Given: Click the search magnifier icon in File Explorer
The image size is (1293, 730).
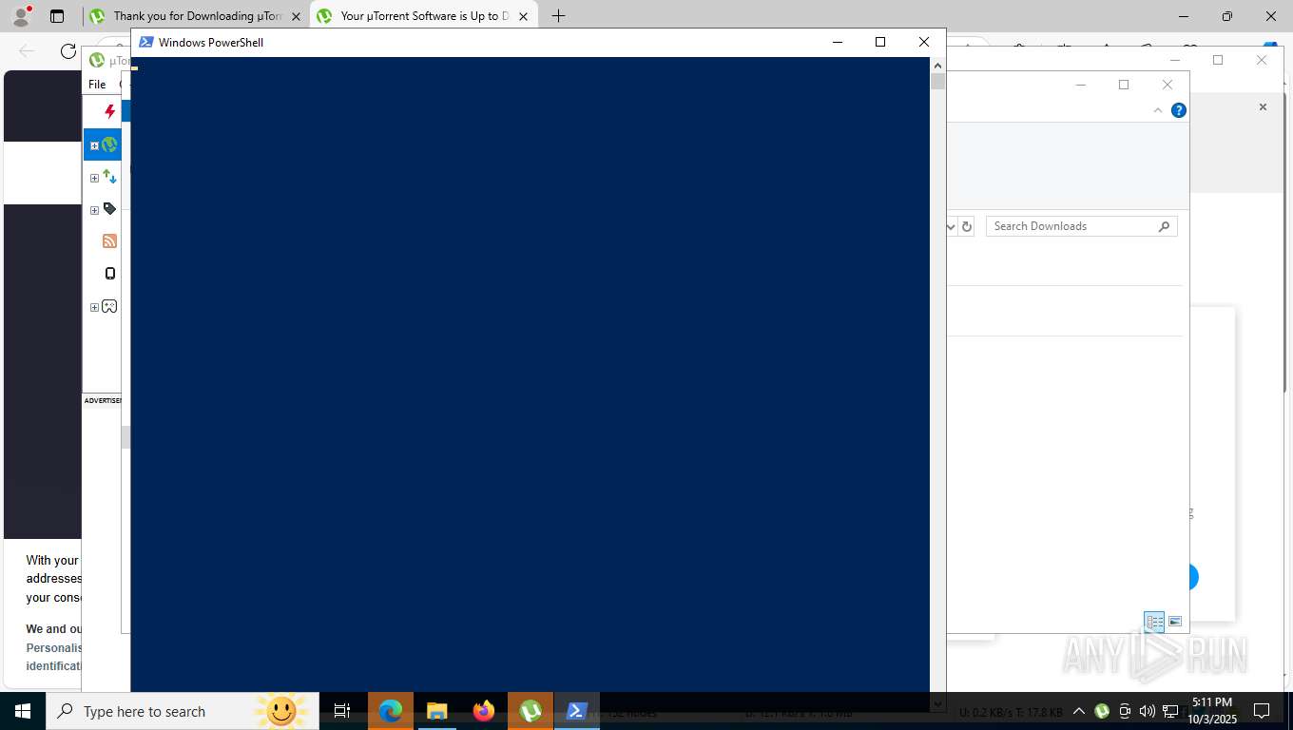Looking at the screenshot, I should click(x=1164, y=226).
